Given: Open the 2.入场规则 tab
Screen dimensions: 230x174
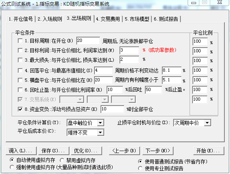Looking at the screenshot, I should click(50, 19).
